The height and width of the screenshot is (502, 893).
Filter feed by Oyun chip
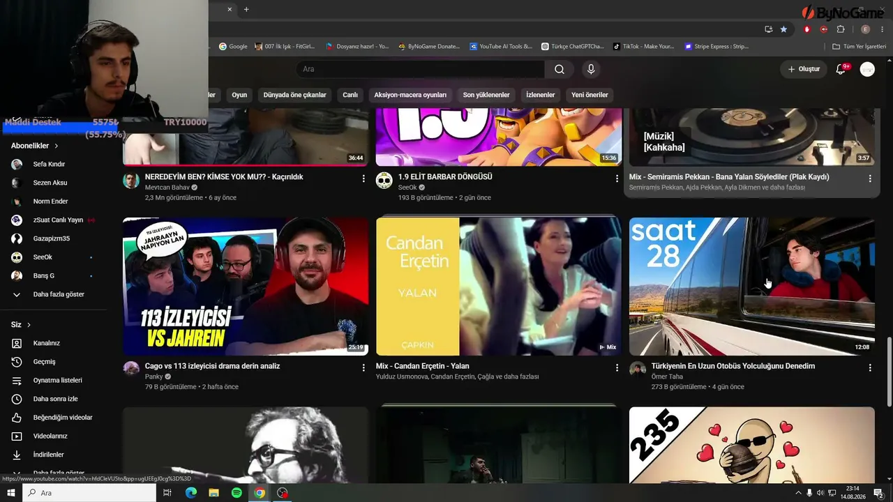coord(239,95)
